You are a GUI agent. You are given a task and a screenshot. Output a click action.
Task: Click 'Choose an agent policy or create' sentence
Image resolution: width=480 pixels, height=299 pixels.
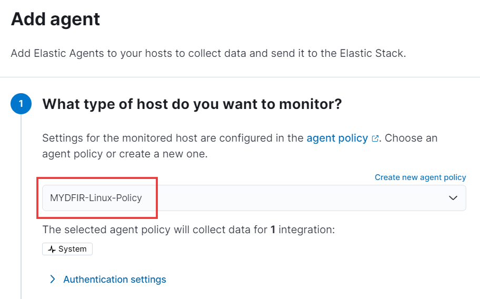(x=239, y=146)
